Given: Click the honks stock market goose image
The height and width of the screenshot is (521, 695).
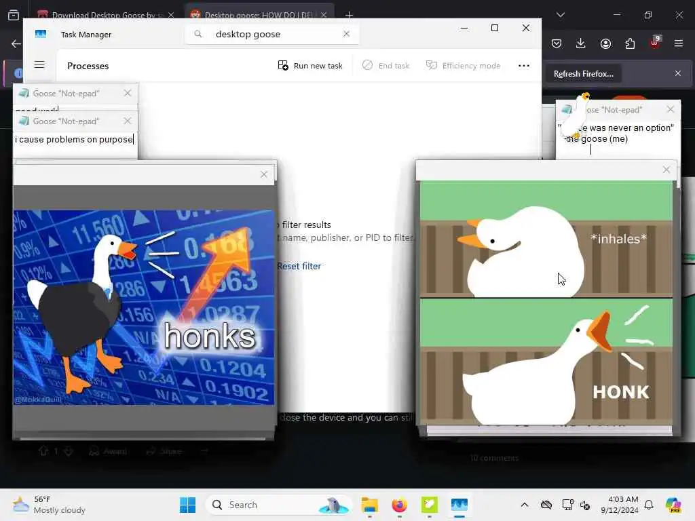Looking at the screenshot, I should 144,307.
